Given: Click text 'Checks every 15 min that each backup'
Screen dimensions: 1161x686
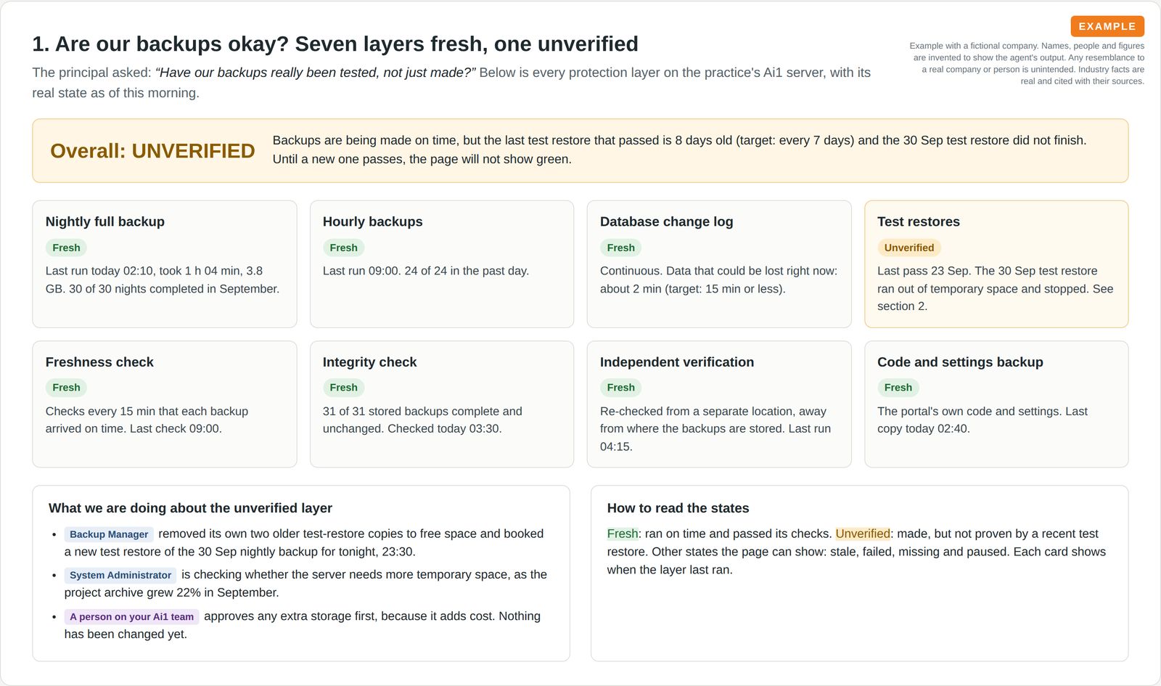Looking at the screenshot, I should point(147,420).
